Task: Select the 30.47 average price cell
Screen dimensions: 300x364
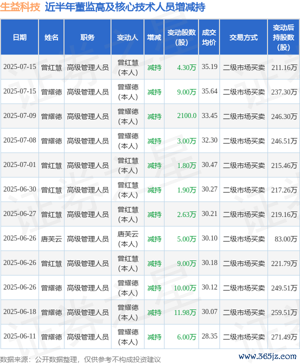Action: [209, 164]
